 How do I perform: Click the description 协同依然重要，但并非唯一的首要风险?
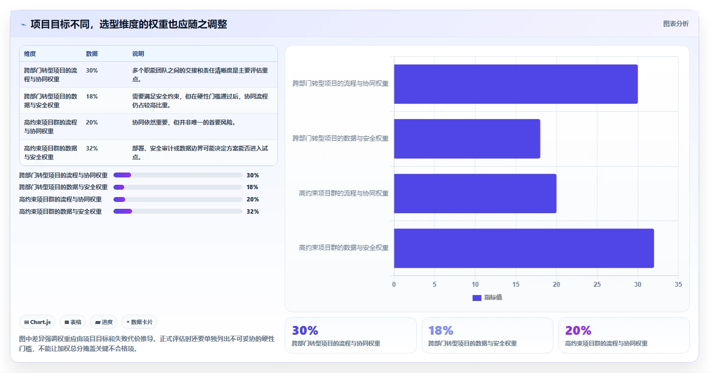(x=184, y=123)
